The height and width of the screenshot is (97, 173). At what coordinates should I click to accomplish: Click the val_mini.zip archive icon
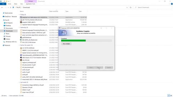[21, 60]
